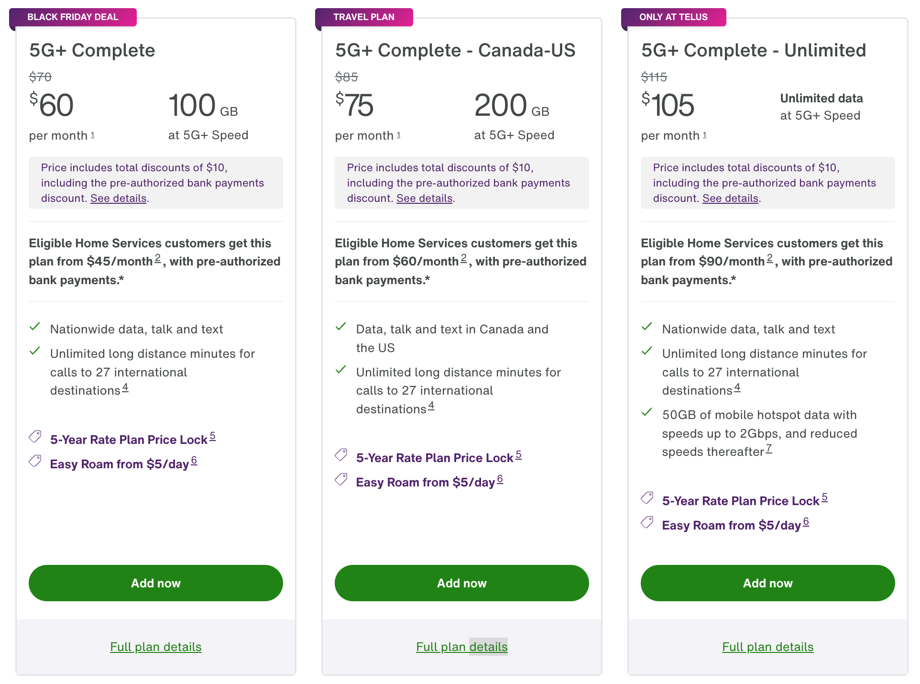The height and width of the screenshot is (684, 920).
Task: Open Full plan details for Unlimited plan
Action: point(768,647)
